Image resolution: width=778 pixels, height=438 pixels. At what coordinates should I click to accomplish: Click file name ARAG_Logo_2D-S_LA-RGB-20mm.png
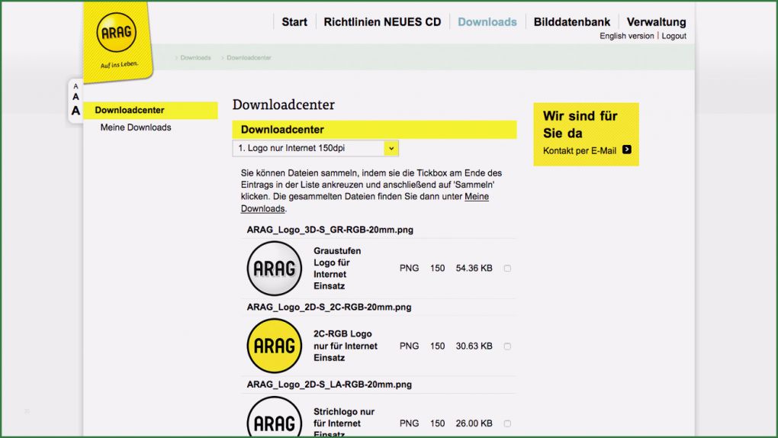329,385
